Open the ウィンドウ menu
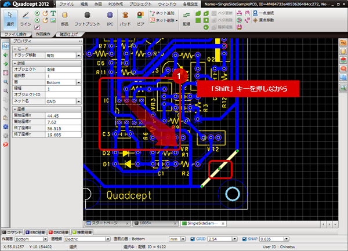348x251 pixels. click(x=167, y=4)
